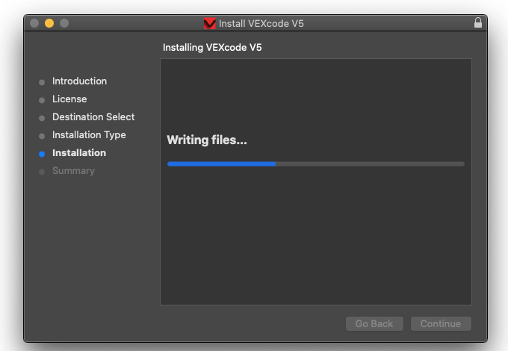The image size is (508, 351).
Task: Click the Installation Type step bullet
Action: tap(42, 136)
